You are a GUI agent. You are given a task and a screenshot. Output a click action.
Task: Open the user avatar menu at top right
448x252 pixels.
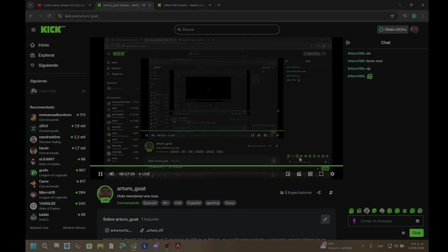point(414,29)
